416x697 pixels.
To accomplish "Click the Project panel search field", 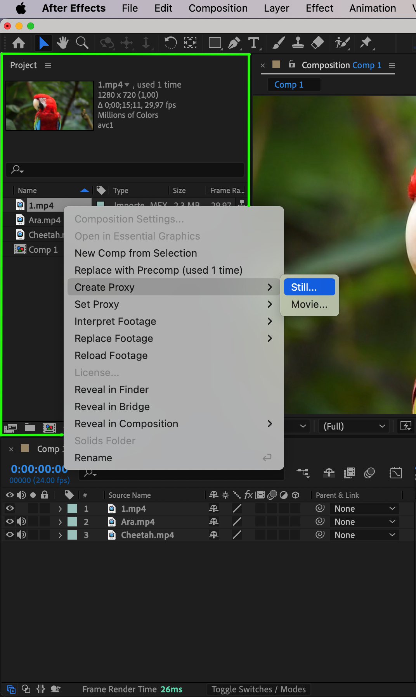I will pyautogui.click(x=125, y=169).
